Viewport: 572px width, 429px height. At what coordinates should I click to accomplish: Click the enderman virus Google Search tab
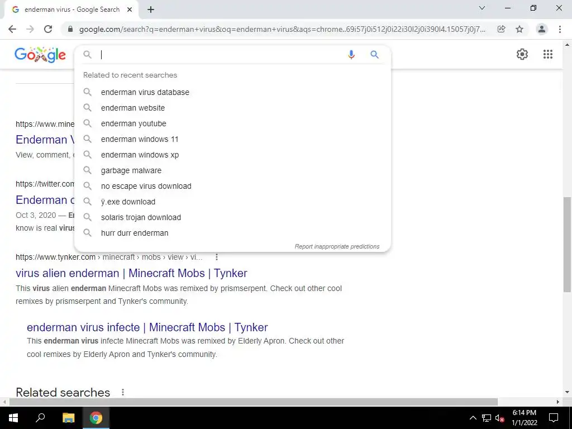coord(71,10)
